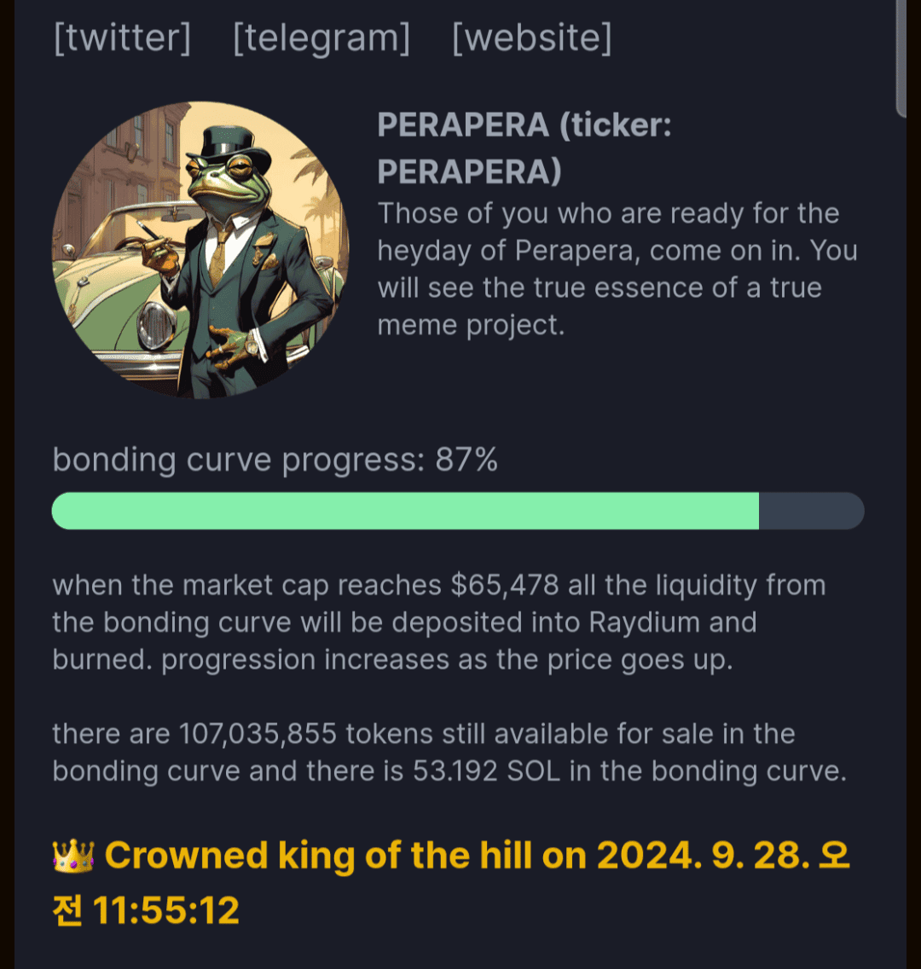Visit the [website] link
921x969 pixels.
point(531,38)
